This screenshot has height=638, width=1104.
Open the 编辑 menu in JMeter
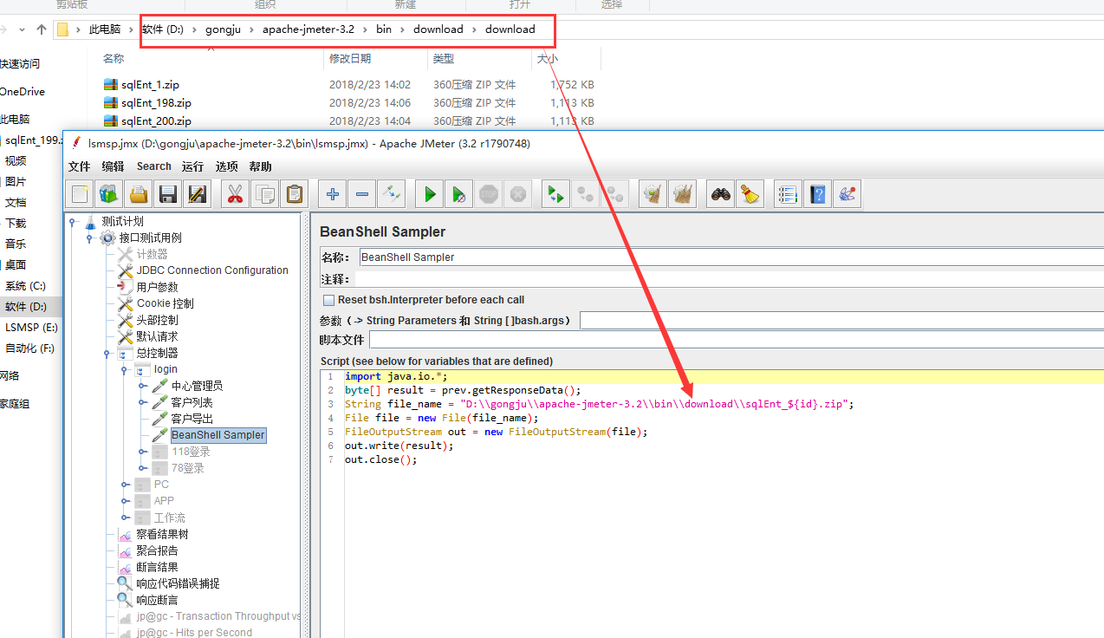[113, 166]
